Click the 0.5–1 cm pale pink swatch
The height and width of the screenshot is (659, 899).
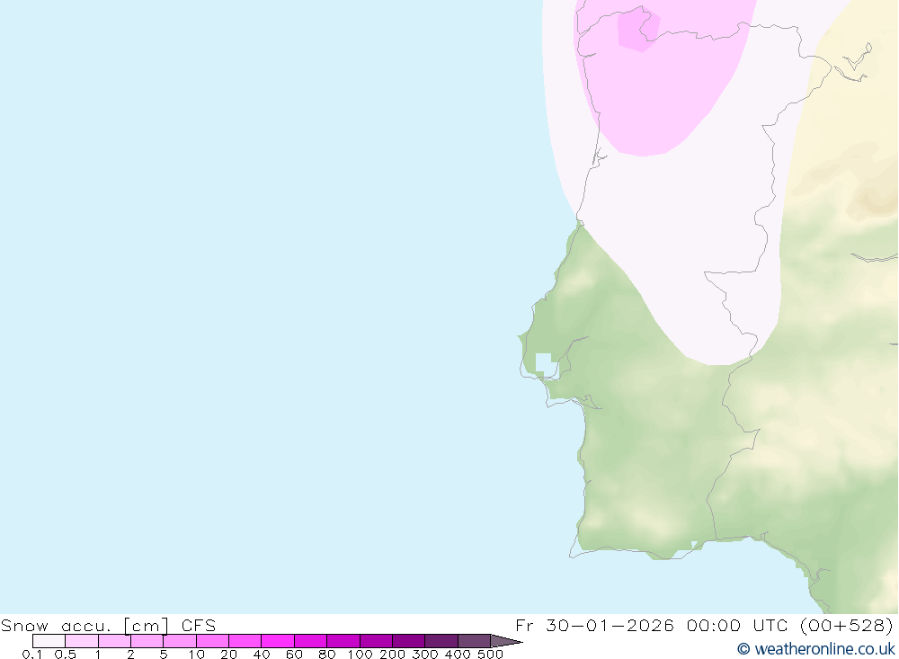click(x=82, y=641)
